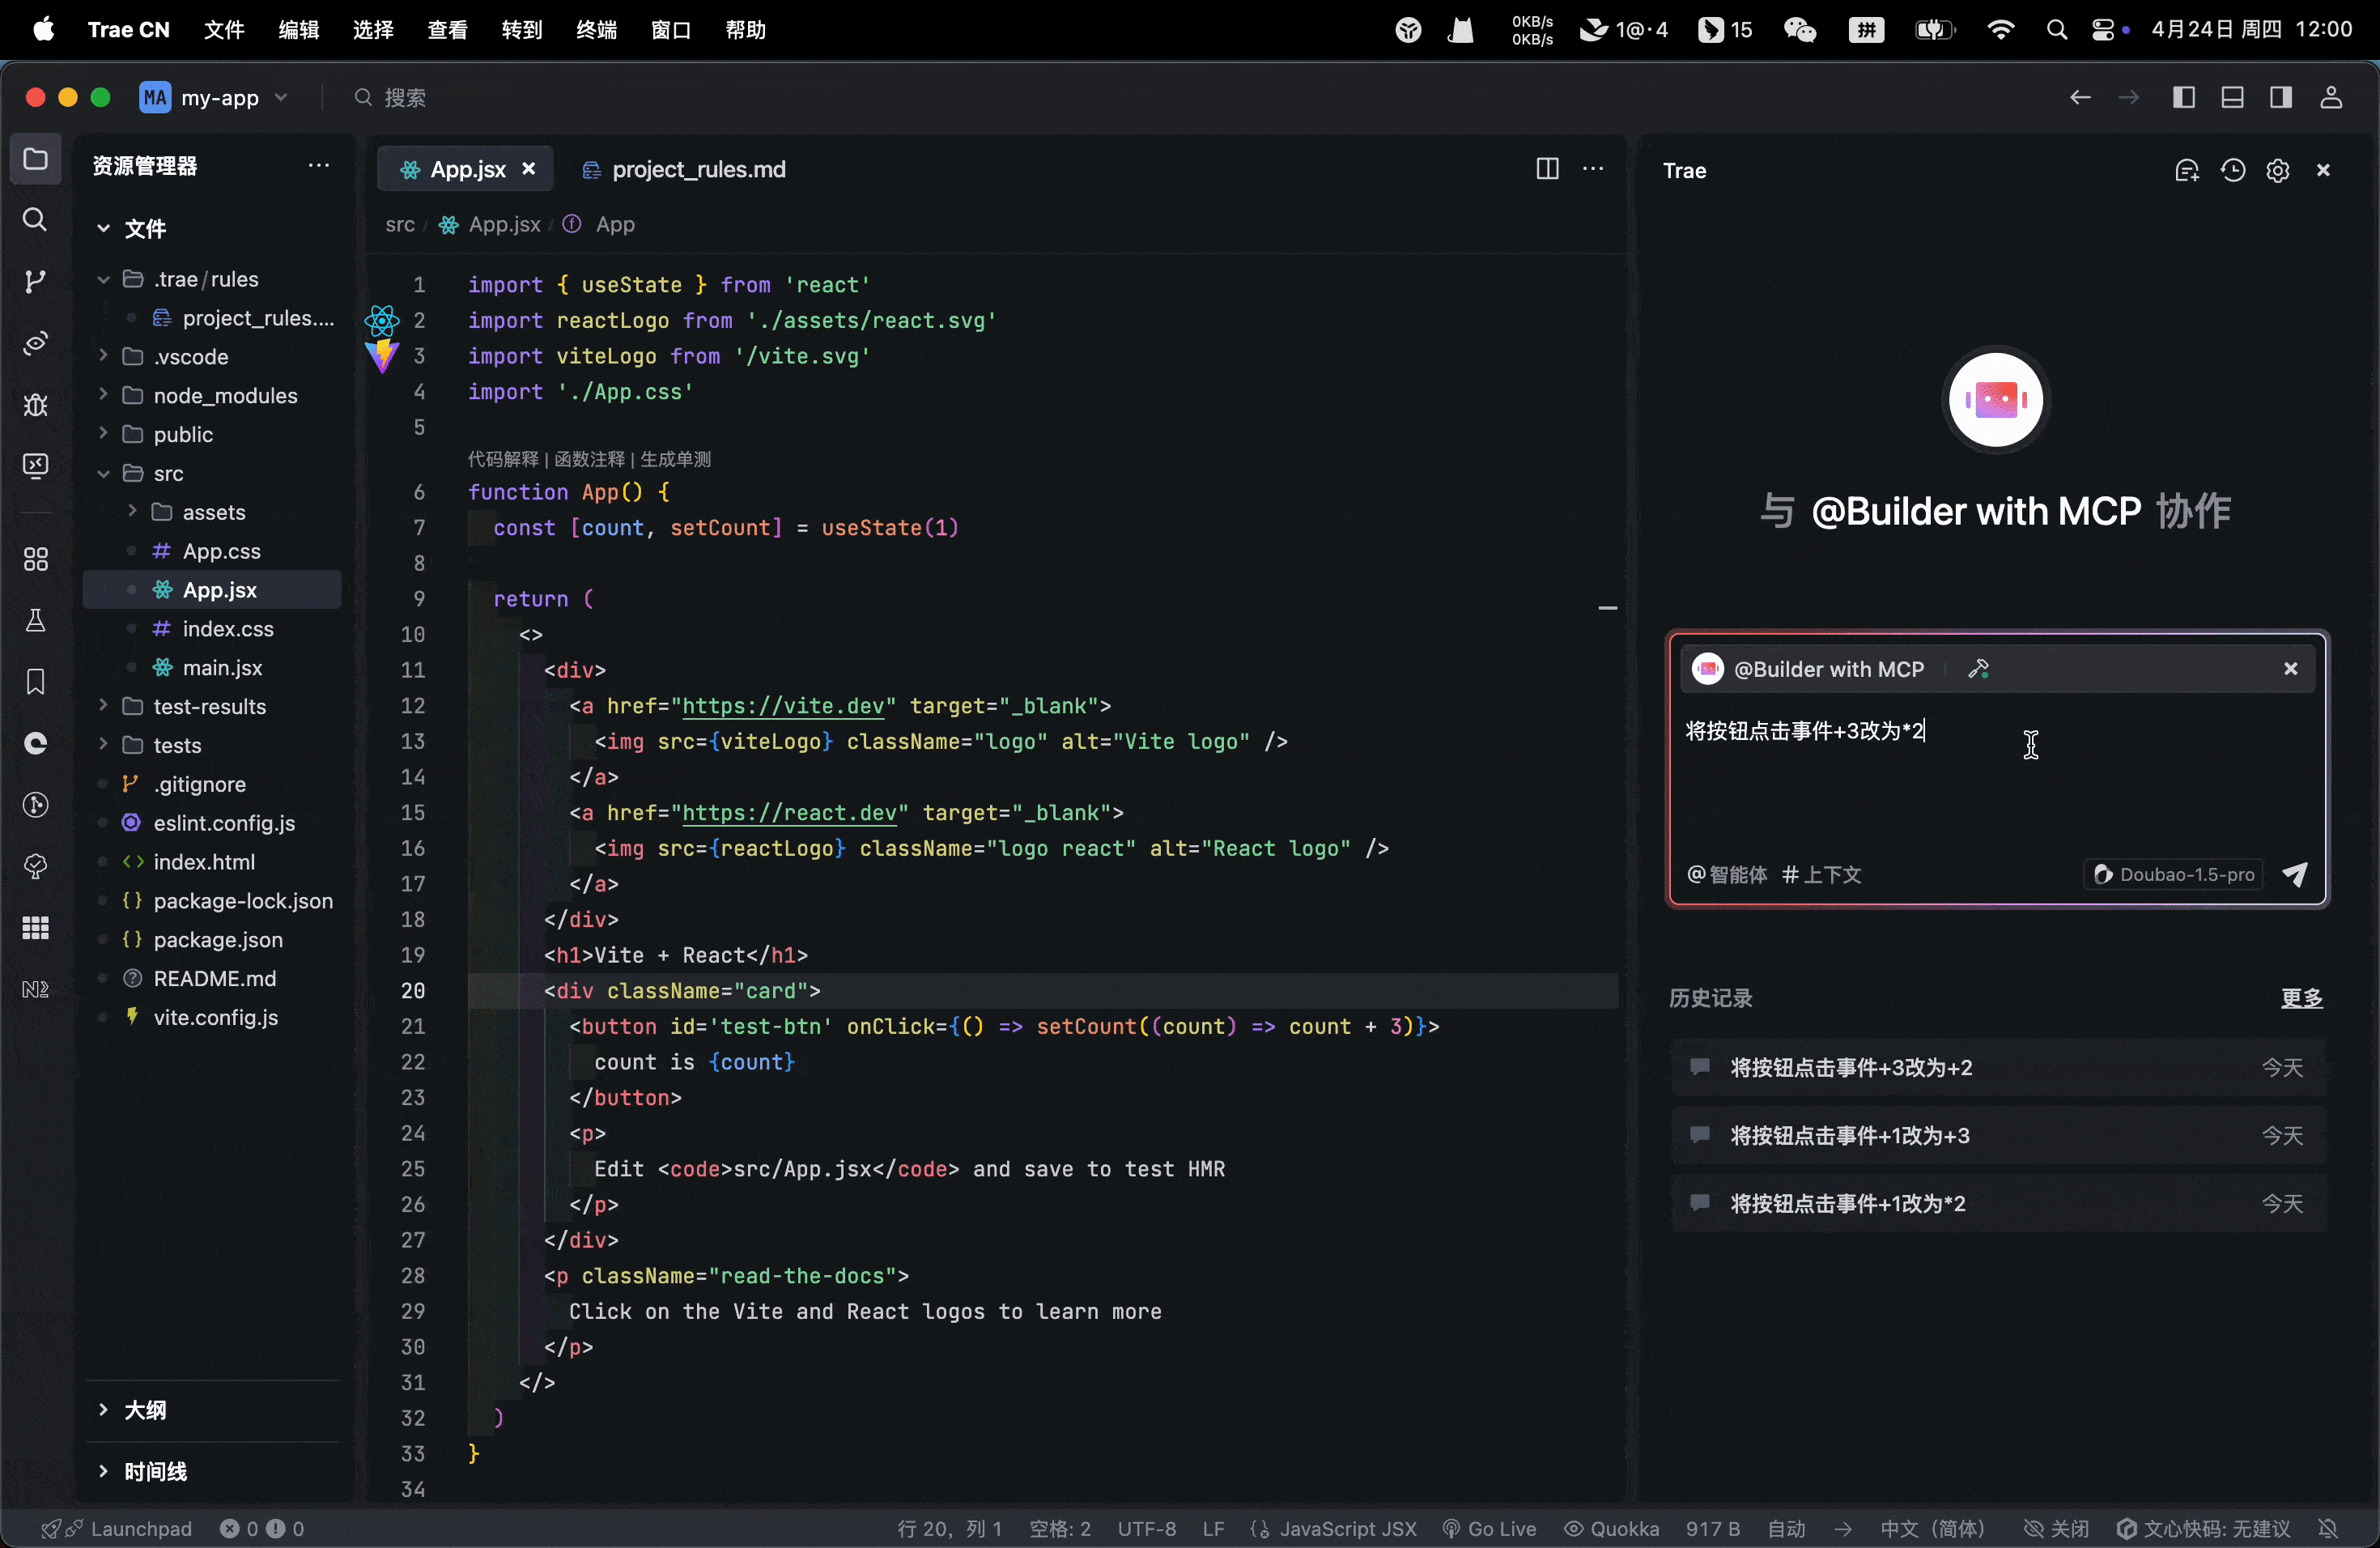The width and height of the screenshot is (2380, 1548).
Task: Open the Run and Debug bug icon
Action: 35,404
